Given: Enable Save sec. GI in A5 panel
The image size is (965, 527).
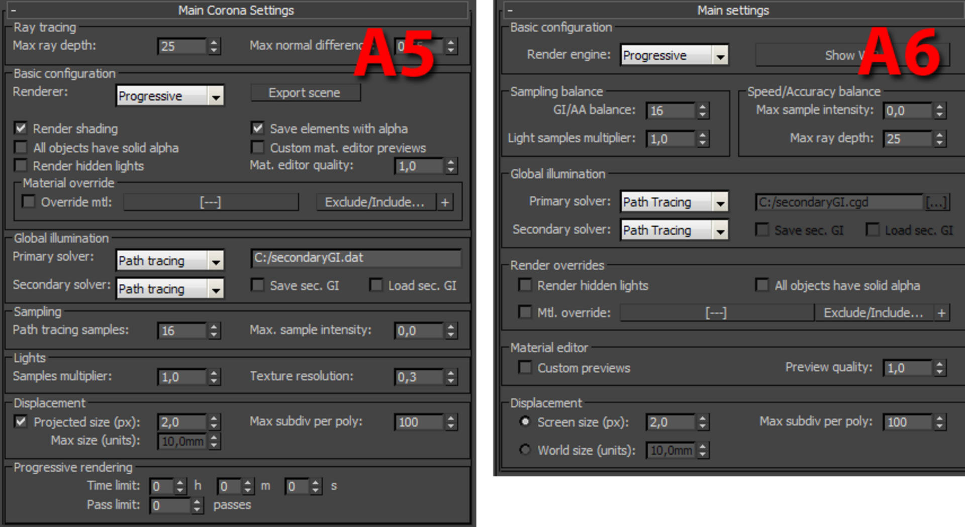Looking at the screenshot, I should point(257,285).
